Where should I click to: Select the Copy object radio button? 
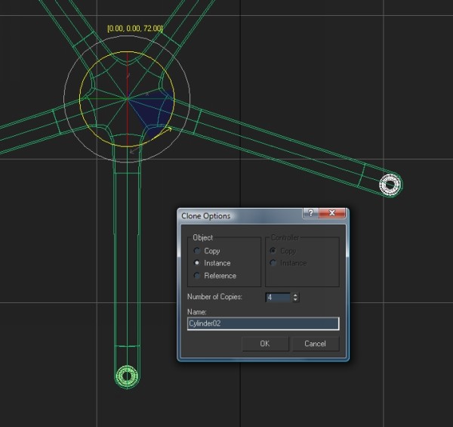point(197,250)
